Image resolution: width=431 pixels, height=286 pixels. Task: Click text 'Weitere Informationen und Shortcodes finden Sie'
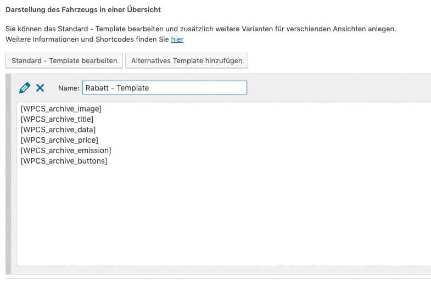(87, 40)
